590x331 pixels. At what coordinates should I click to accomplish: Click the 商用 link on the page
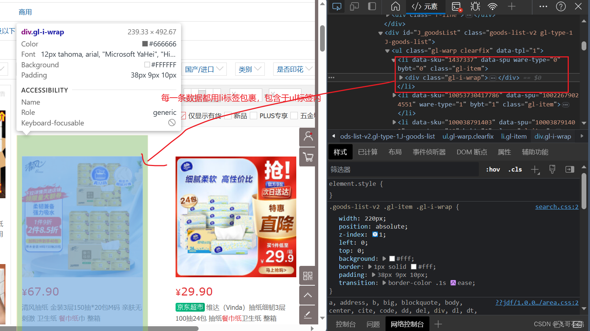(x=25, y=12)
